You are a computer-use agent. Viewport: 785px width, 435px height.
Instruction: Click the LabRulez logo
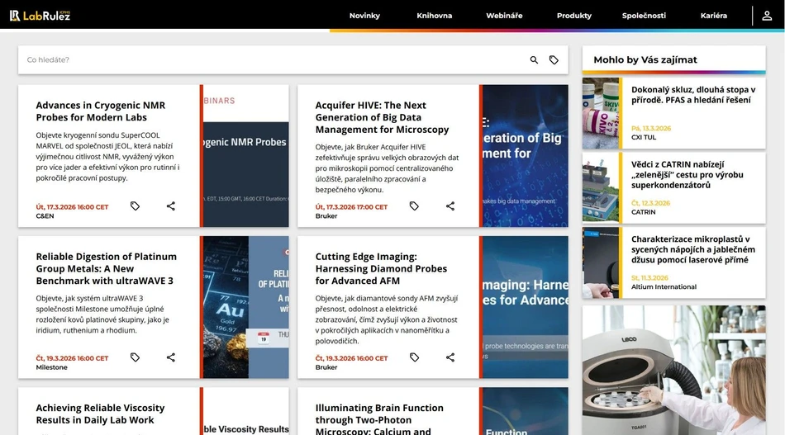click(40, 16)
